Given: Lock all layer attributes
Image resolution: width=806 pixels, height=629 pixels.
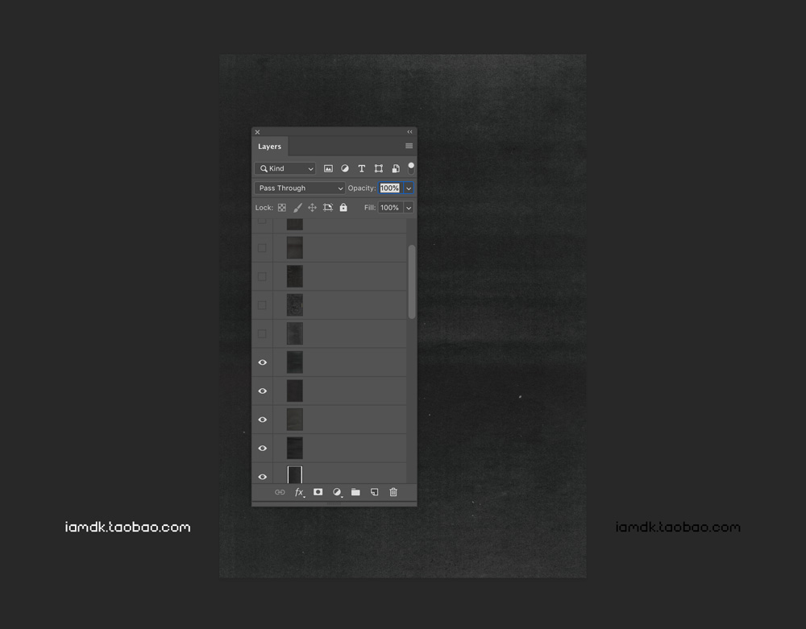Looking at the screenshot, I should point(343,208).
